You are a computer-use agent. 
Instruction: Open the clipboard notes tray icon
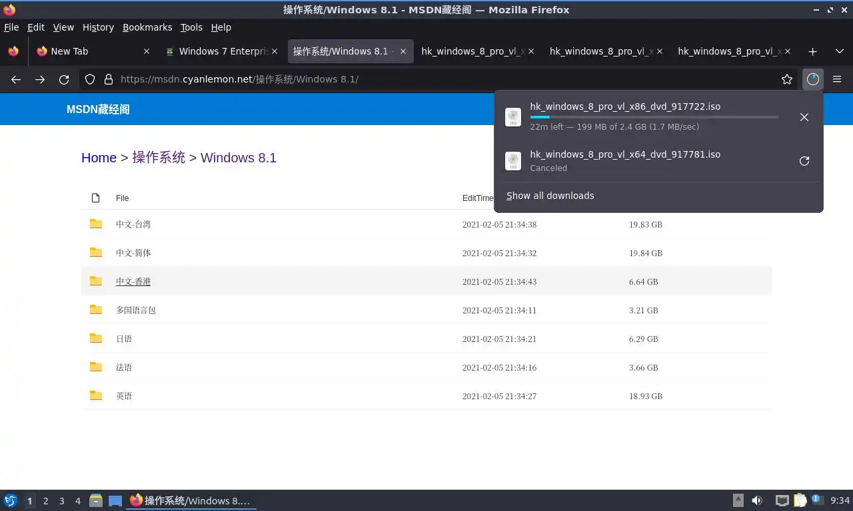pos(800,500)
